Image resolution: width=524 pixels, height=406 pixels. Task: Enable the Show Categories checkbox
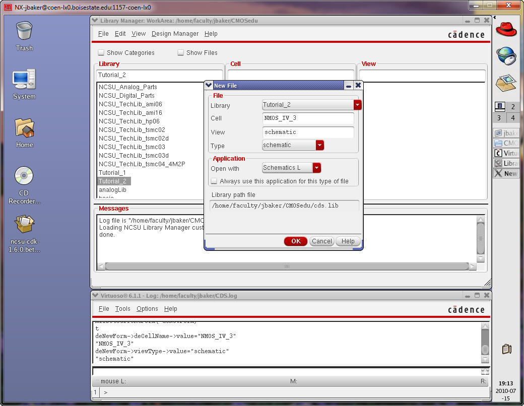[x=101, y=52]
